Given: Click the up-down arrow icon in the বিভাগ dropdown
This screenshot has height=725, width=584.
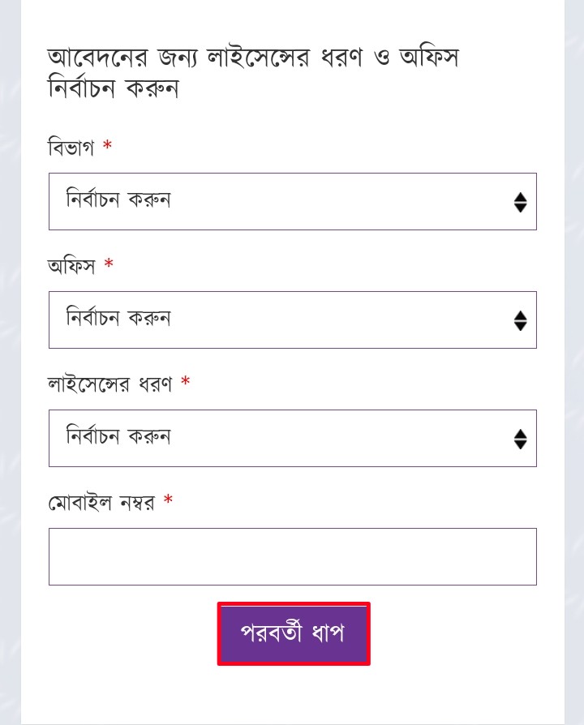Looking at the screenshot, I should click(520, 202).
